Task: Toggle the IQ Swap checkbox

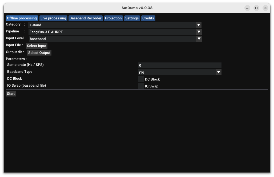Action: pos(141,86)
